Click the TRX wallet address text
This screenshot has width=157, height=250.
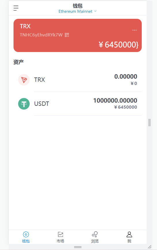tap(41, 35)
